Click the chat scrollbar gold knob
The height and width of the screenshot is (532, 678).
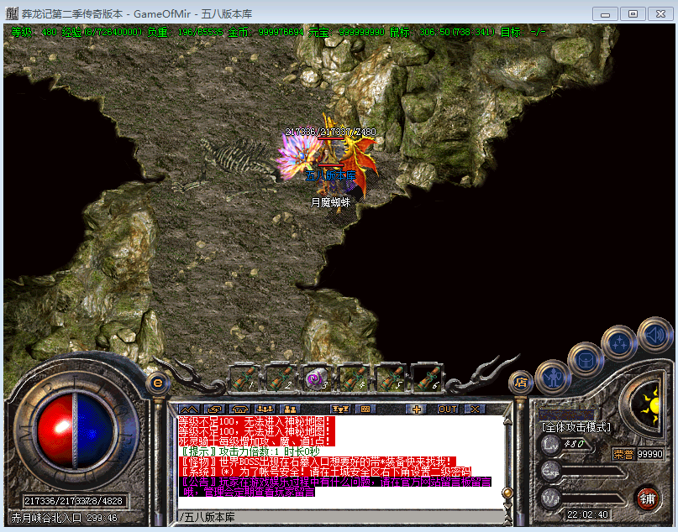pyautogui.click(x=508, y=493)
